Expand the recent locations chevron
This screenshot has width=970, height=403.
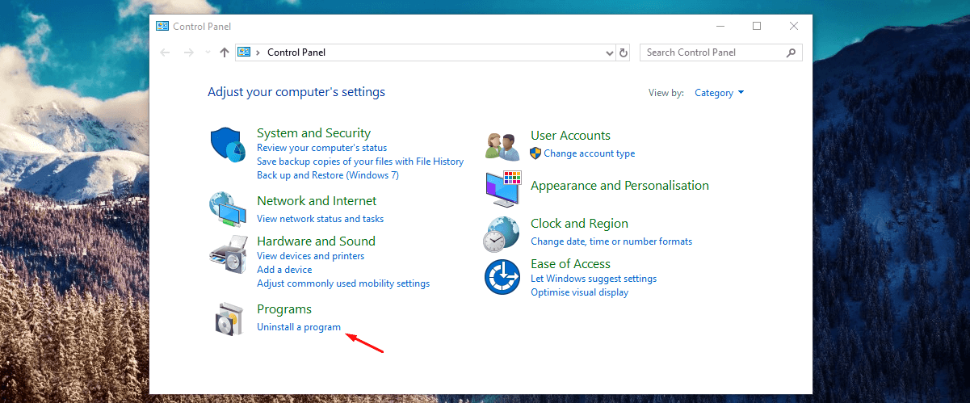[208, 52]
